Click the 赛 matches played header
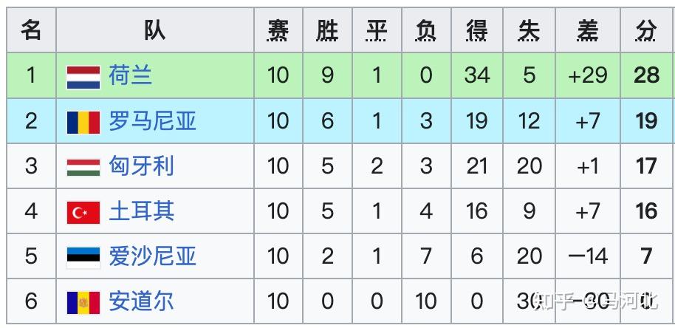 pyautogui.click(x=278, y=30)
